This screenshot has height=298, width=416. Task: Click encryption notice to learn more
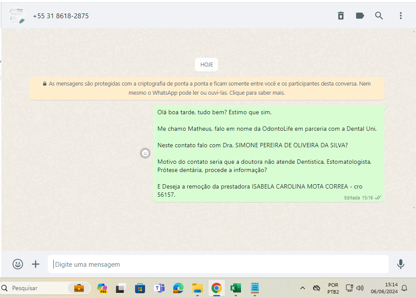[207, 88]
